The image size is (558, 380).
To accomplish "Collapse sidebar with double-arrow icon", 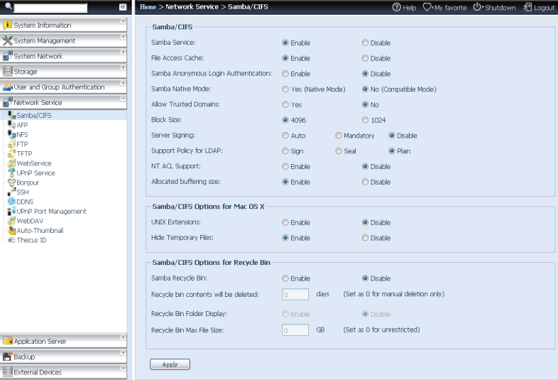I will click(123, 7).
